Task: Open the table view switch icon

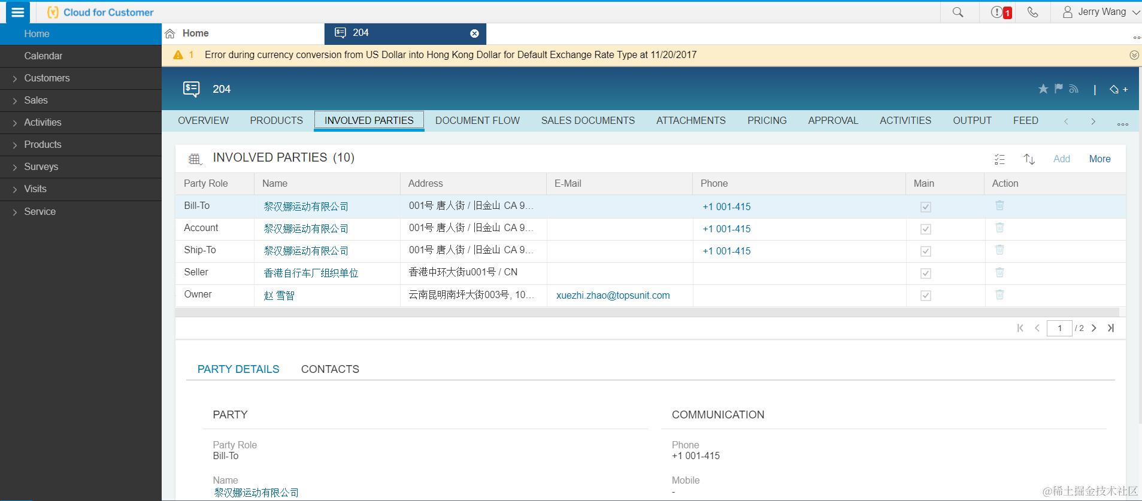Action: pos(195,159)
